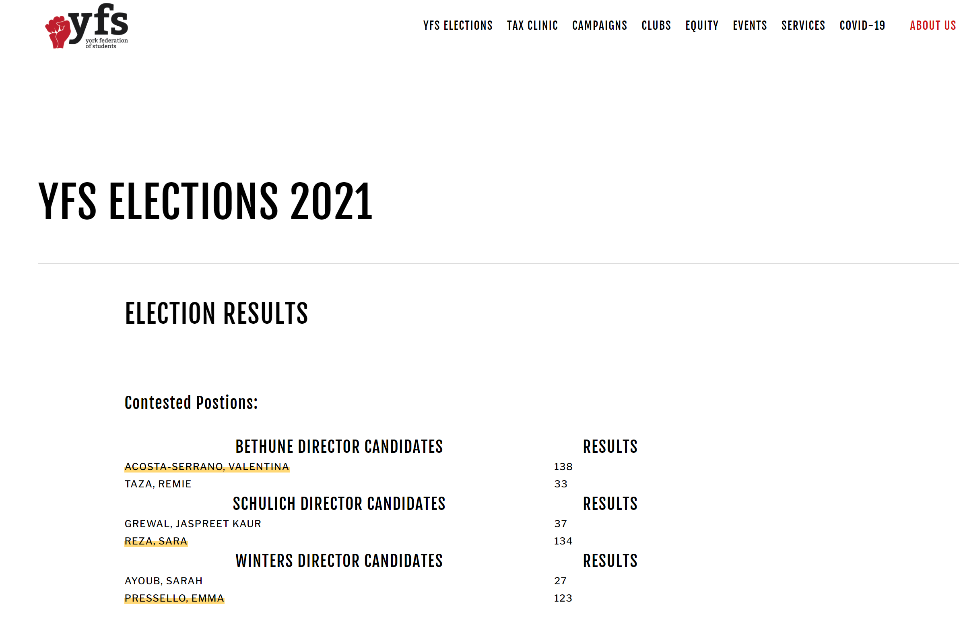Navigate to the Events page
Viewport: 963px width, 639px height.
pyautogui.click(x=749, y=26)
